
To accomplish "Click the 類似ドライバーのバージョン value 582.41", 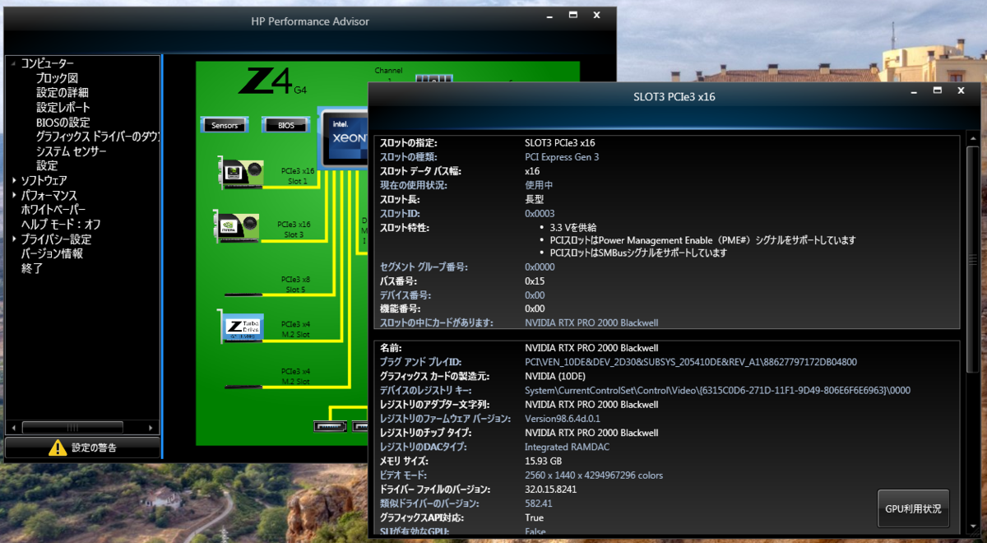I will click(x=539, y=504).
